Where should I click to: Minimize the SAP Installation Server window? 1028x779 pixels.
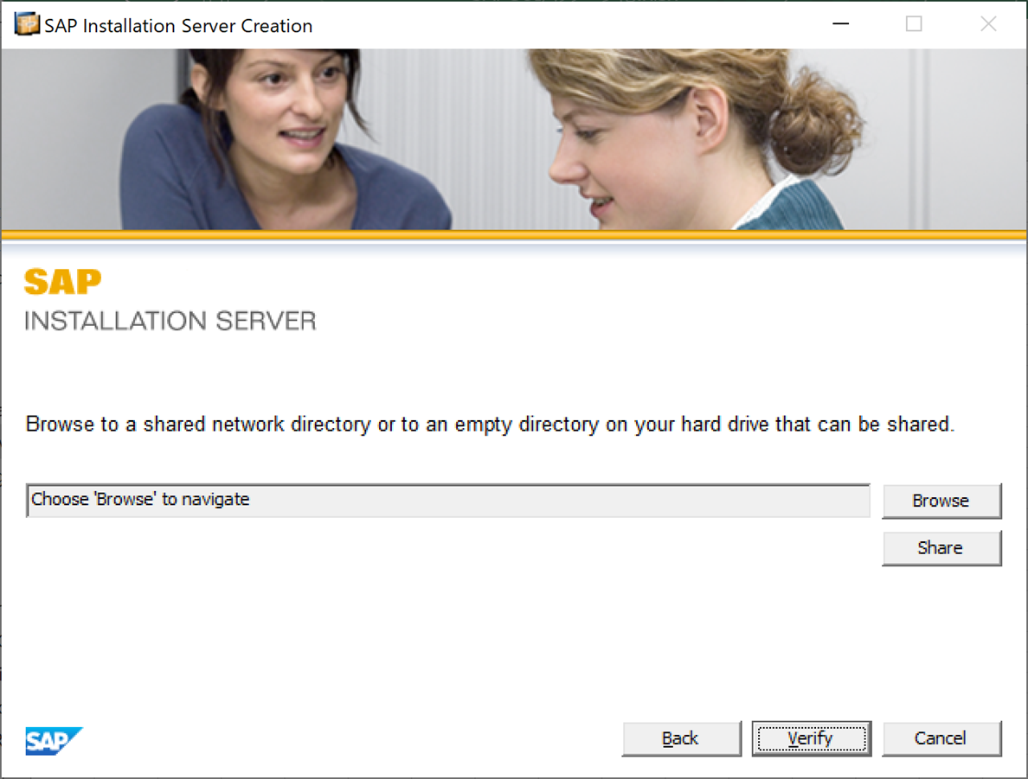pyautogui.click(x=840, y=24)
